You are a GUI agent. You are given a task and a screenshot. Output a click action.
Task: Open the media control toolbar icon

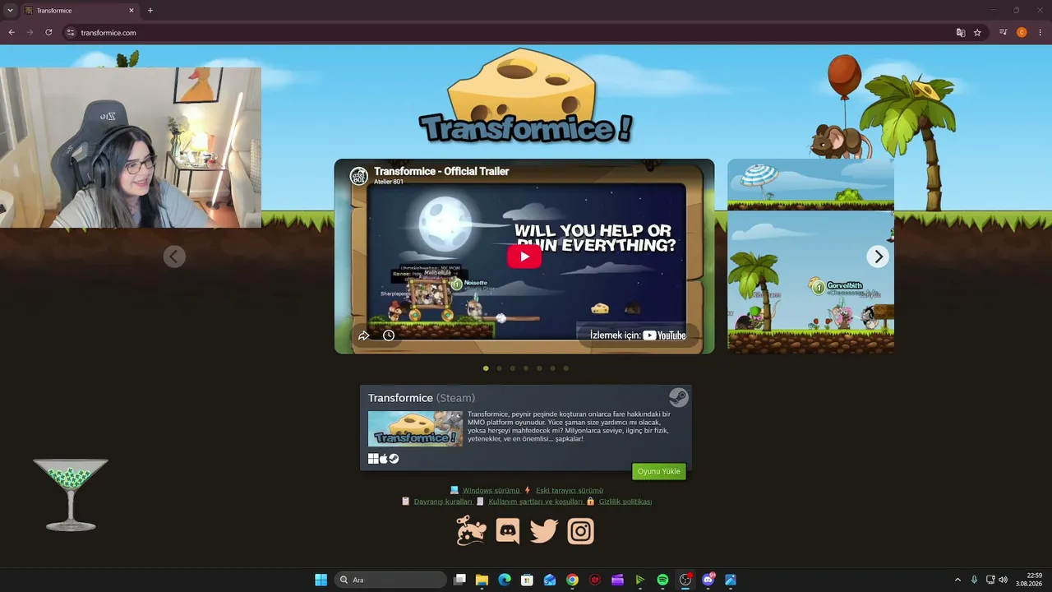(x=1004, y=33)
